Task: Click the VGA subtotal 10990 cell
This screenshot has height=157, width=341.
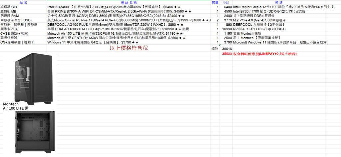Action: tap(226, 29)
